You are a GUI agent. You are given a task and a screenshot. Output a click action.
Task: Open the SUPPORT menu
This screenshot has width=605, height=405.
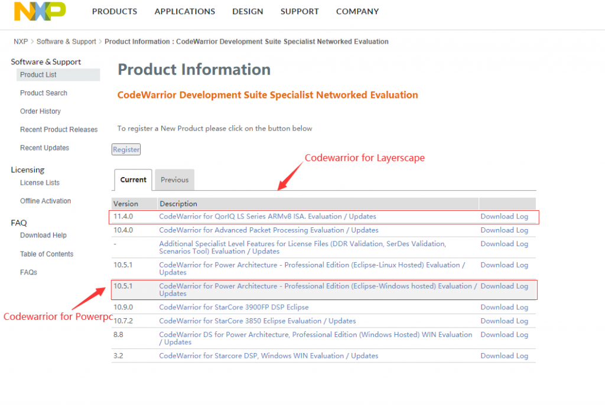click(x=300, y=12)
